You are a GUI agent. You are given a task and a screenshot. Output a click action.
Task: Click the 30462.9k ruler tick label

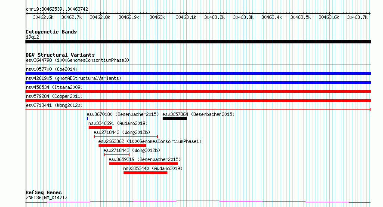[x=129, y=17]
